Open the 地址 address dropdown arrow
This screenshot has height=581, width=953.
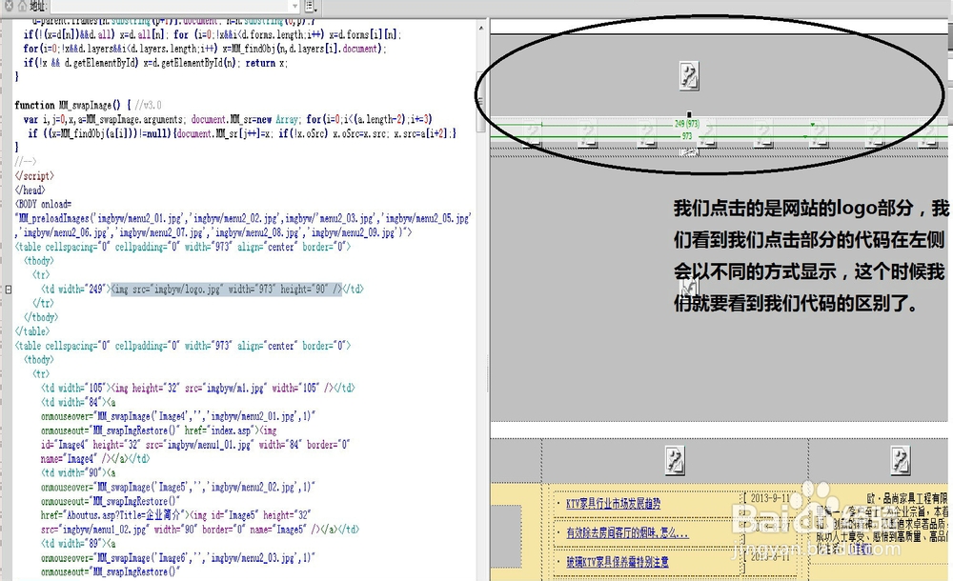tap(294, 6)
